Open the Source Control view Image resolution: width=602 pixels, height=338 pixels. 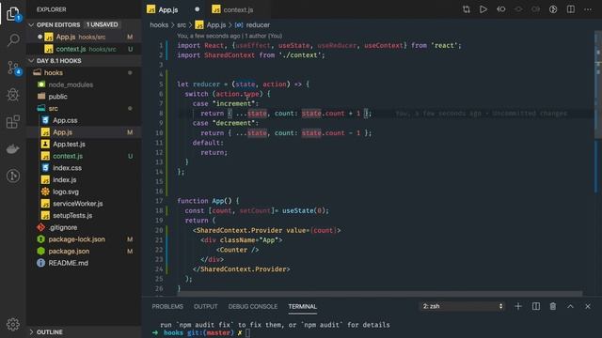coord(13,68)
